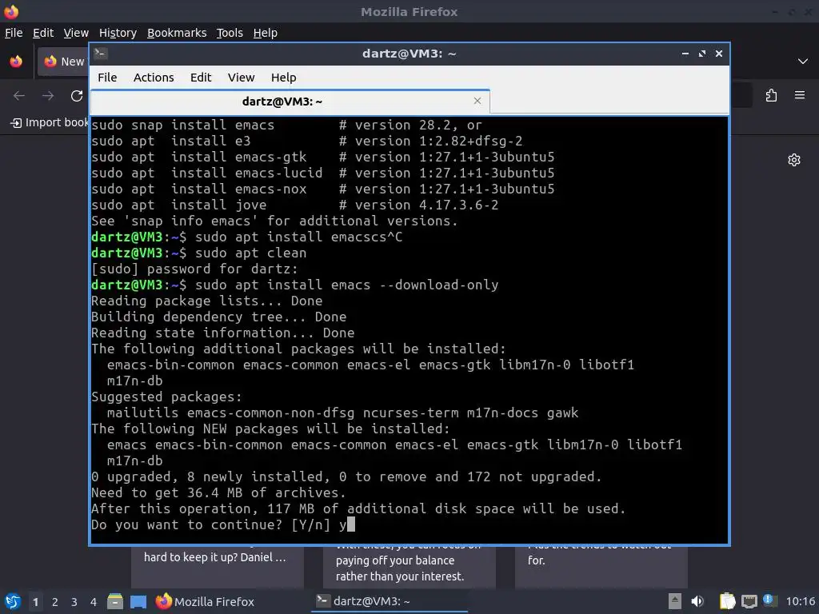Image resolution: width=819 pixels, height=614 pixels.
Task: Click the 'hard to keep it up? Daniel' story card
Action: (x=218, y=567)
